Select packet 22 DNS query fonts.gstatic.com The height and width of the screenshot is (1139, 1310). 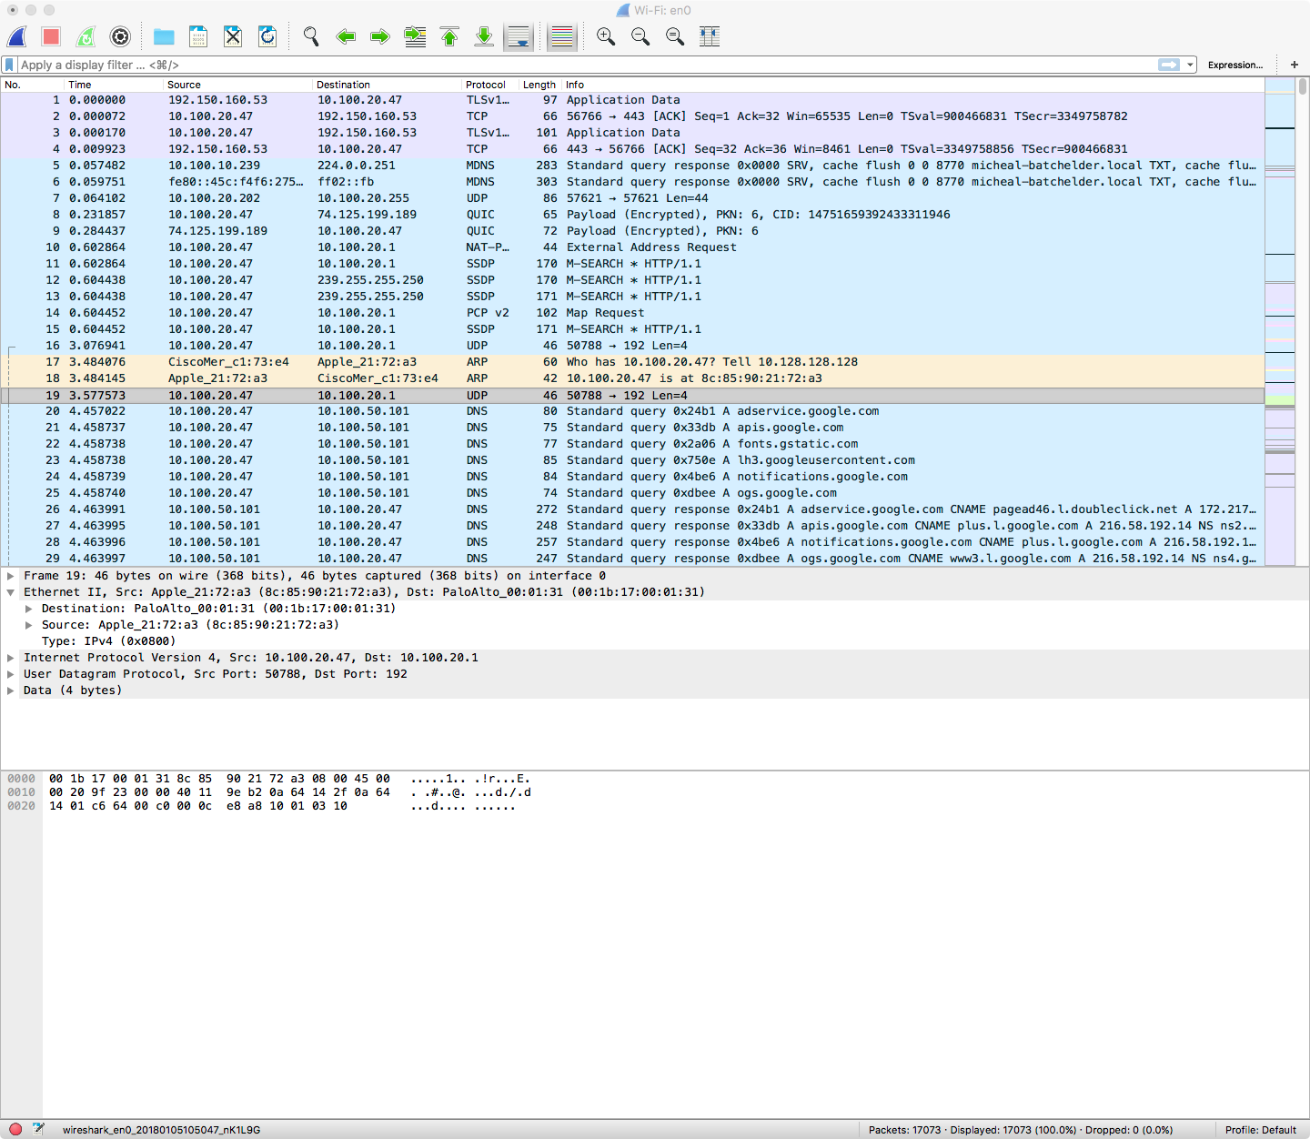tap(632, 444)
